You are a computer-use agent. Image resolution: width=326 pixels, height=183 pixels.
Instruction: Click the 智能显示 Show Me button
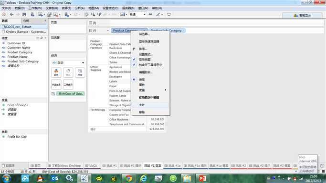click(x=303, y=15)
